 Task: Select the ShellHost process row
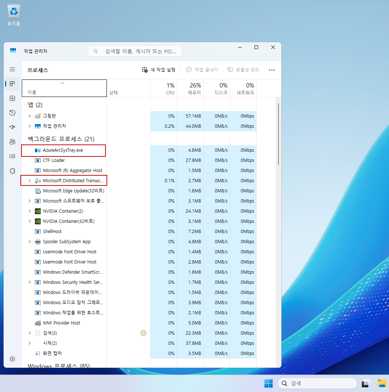pyautogui.click(x=139, y=232)
